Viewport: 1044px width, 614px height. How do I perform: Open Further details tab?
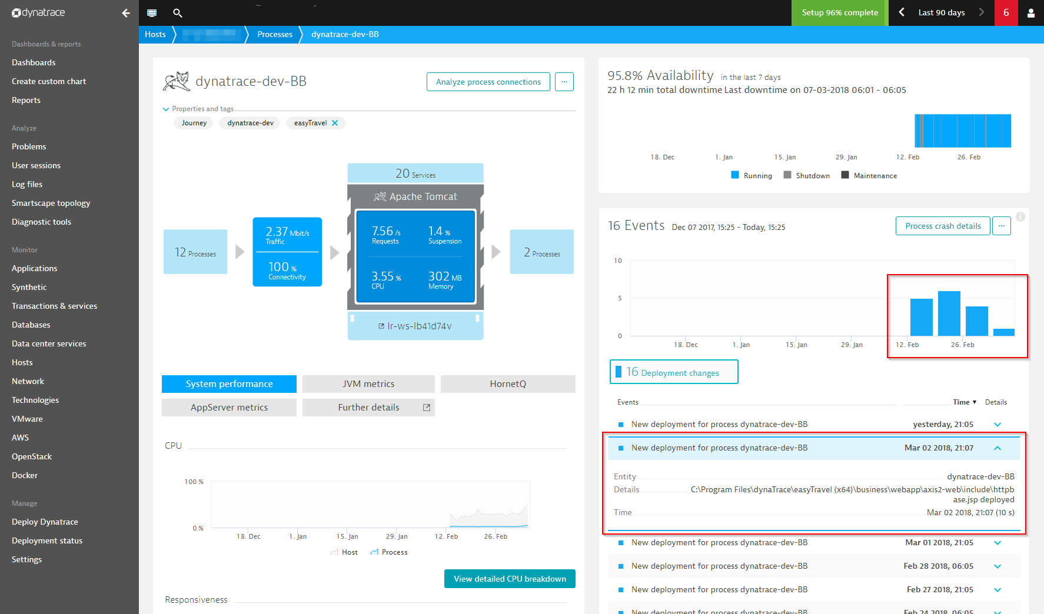point(368,408)
